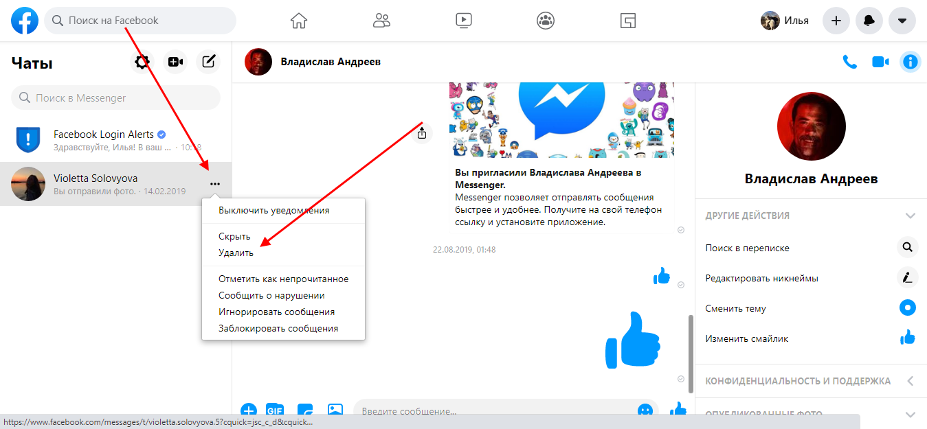The image size is (927, 429).
Task: Click the Введите сообщение input field
Action: (495, 412)
